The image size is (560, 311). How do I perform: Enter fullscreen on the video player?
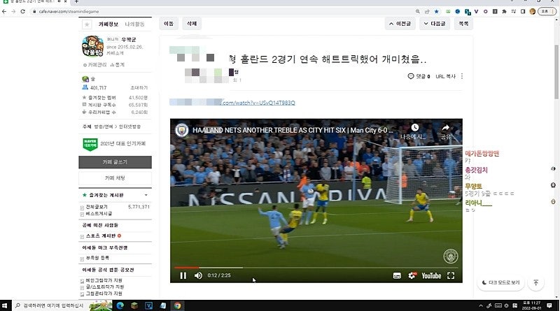[451, 275]
